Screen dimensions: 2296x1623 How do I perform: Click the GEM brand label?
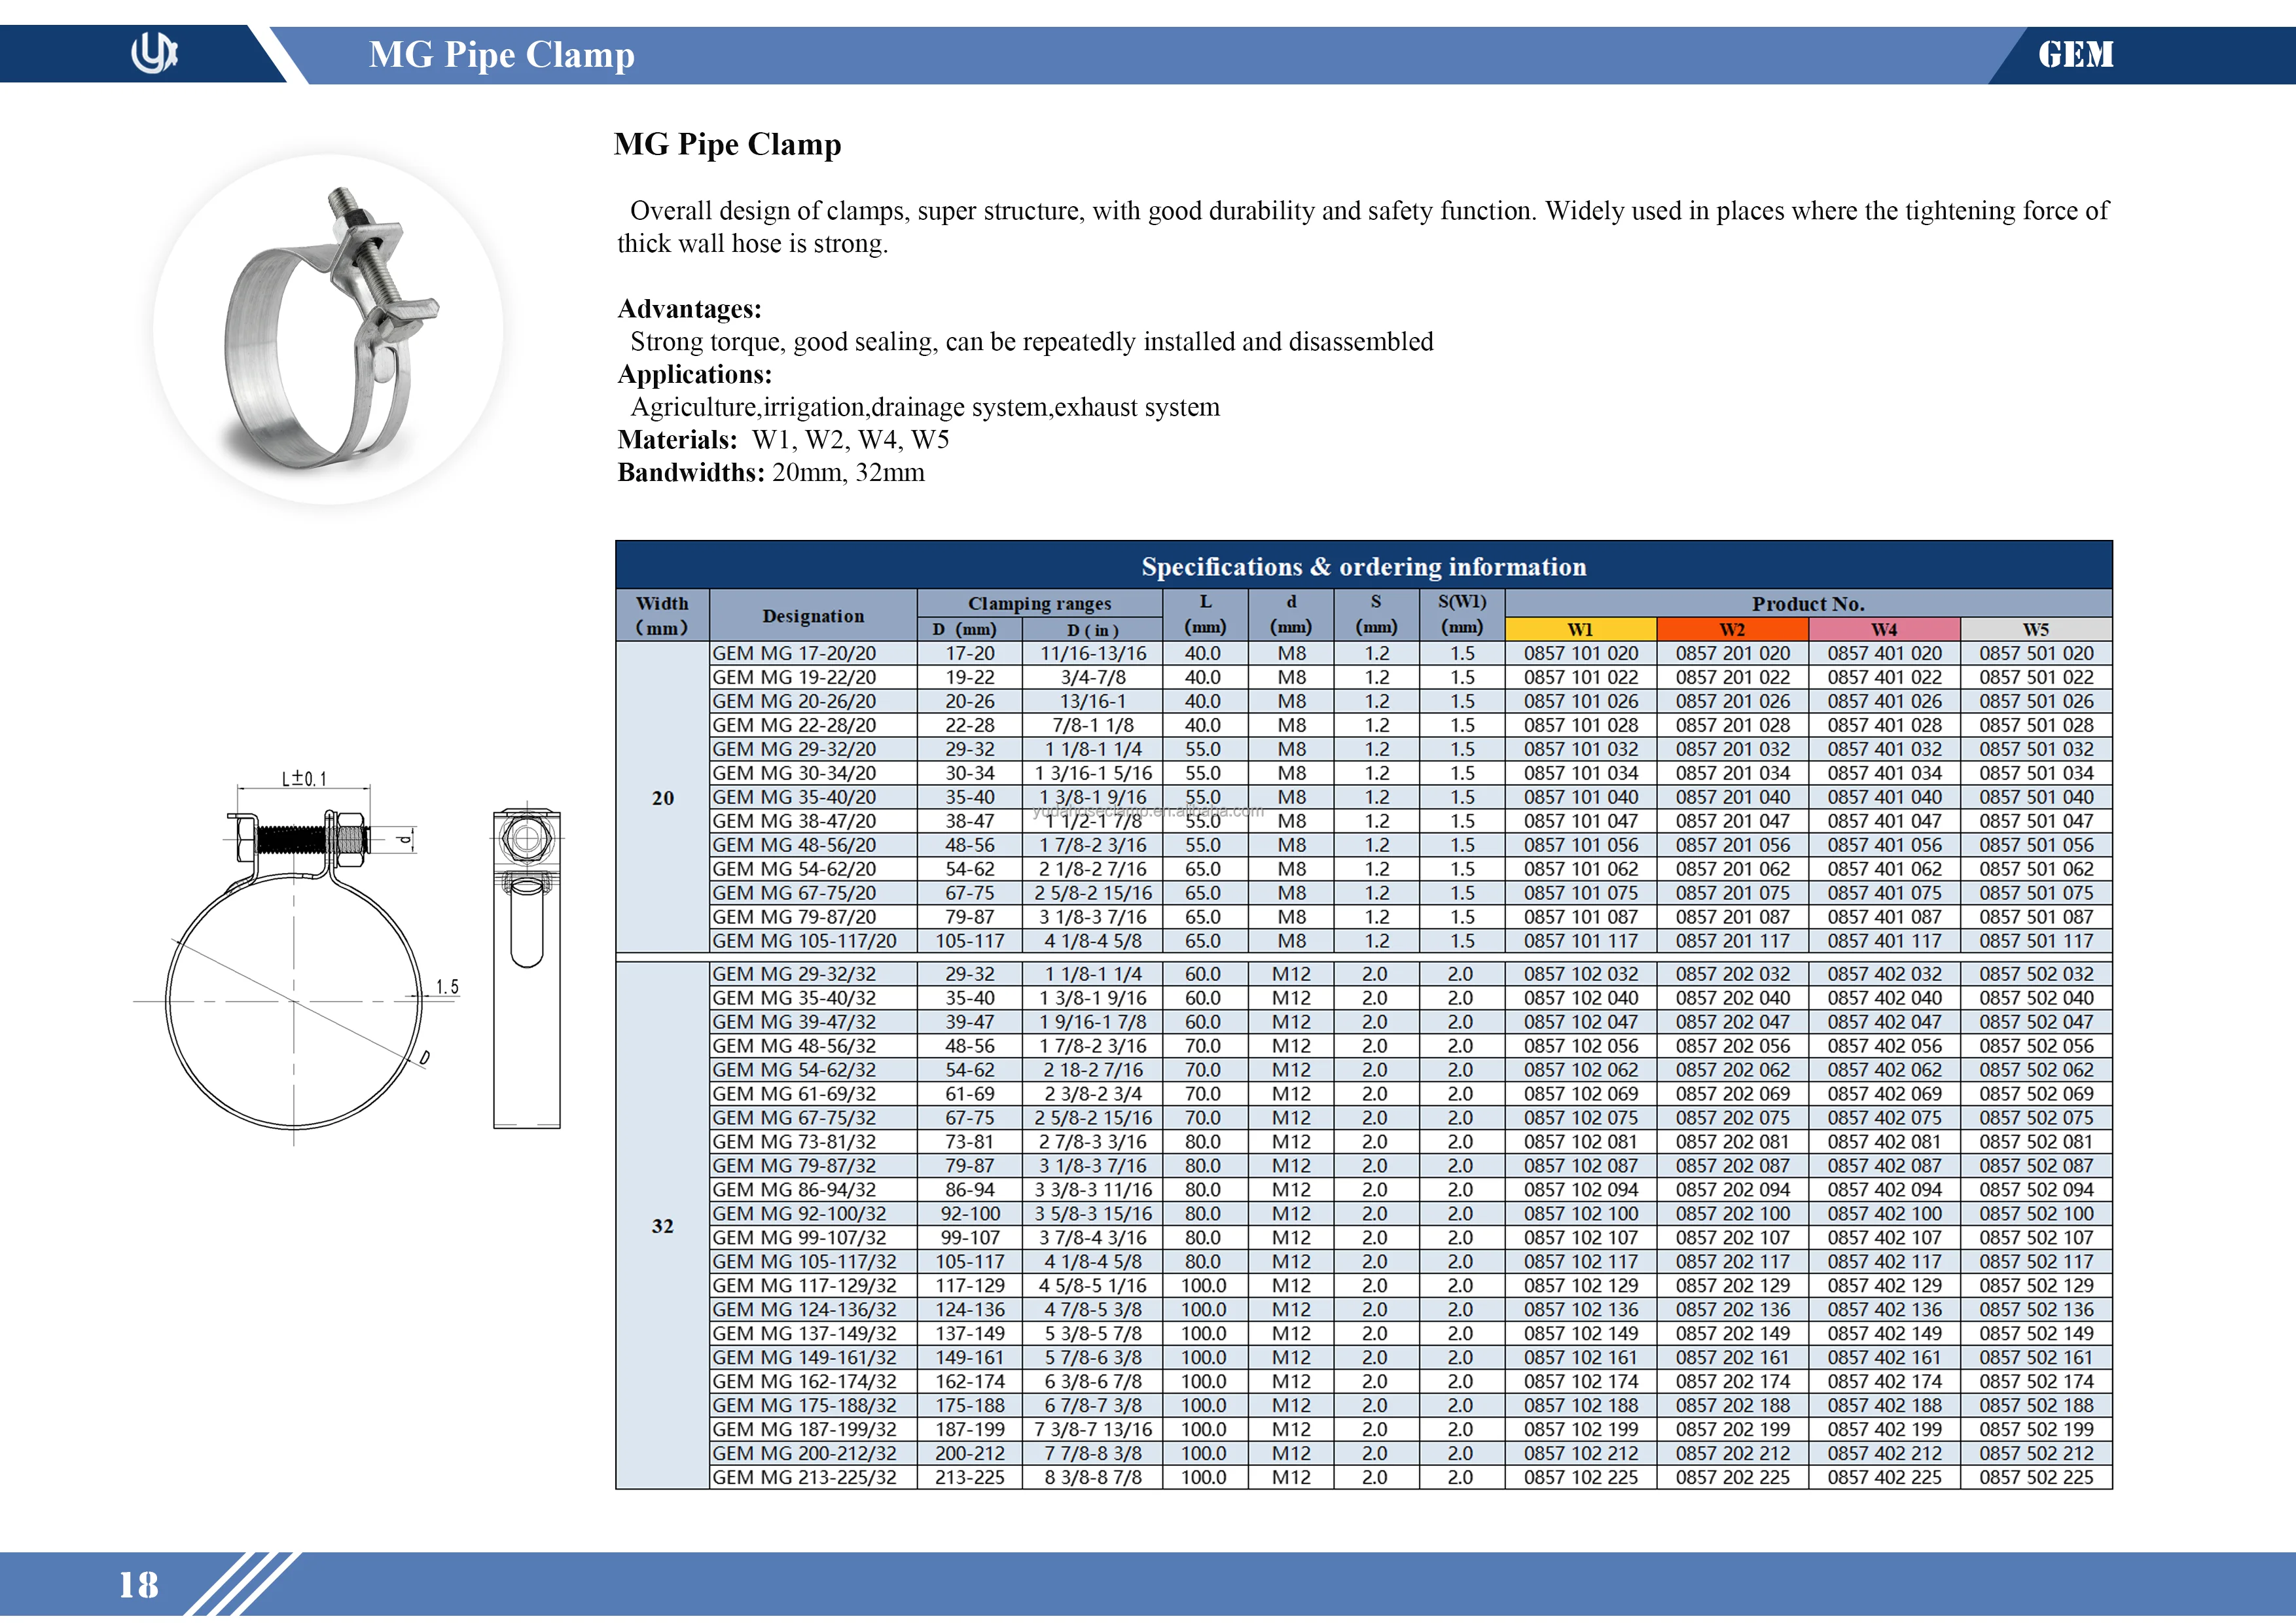2076,54
